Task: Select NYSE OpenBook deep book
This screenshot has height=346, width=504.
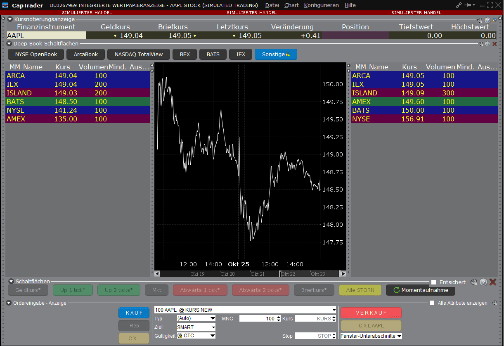Action: tap(36, 54)
